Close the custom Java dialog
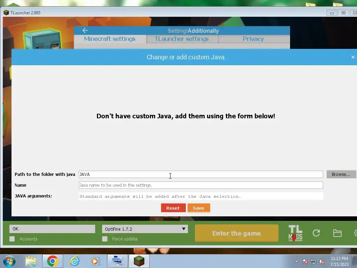The image size is (357, 268). coord(353,57)
